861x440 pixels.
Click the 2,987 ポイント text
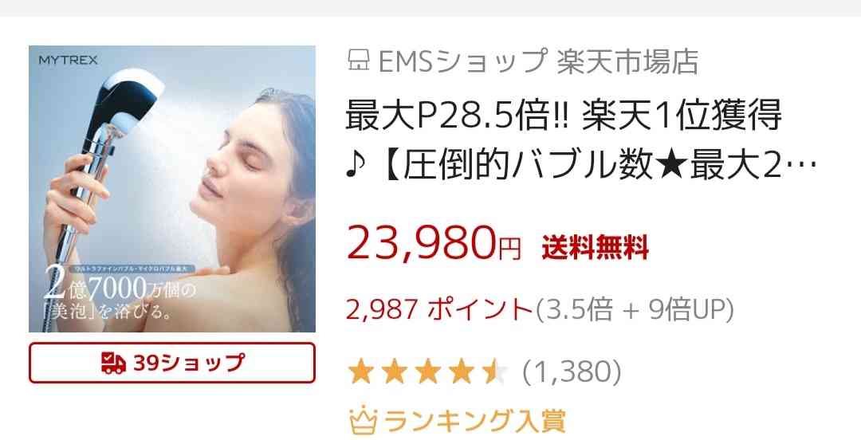(x=439, y=309)
